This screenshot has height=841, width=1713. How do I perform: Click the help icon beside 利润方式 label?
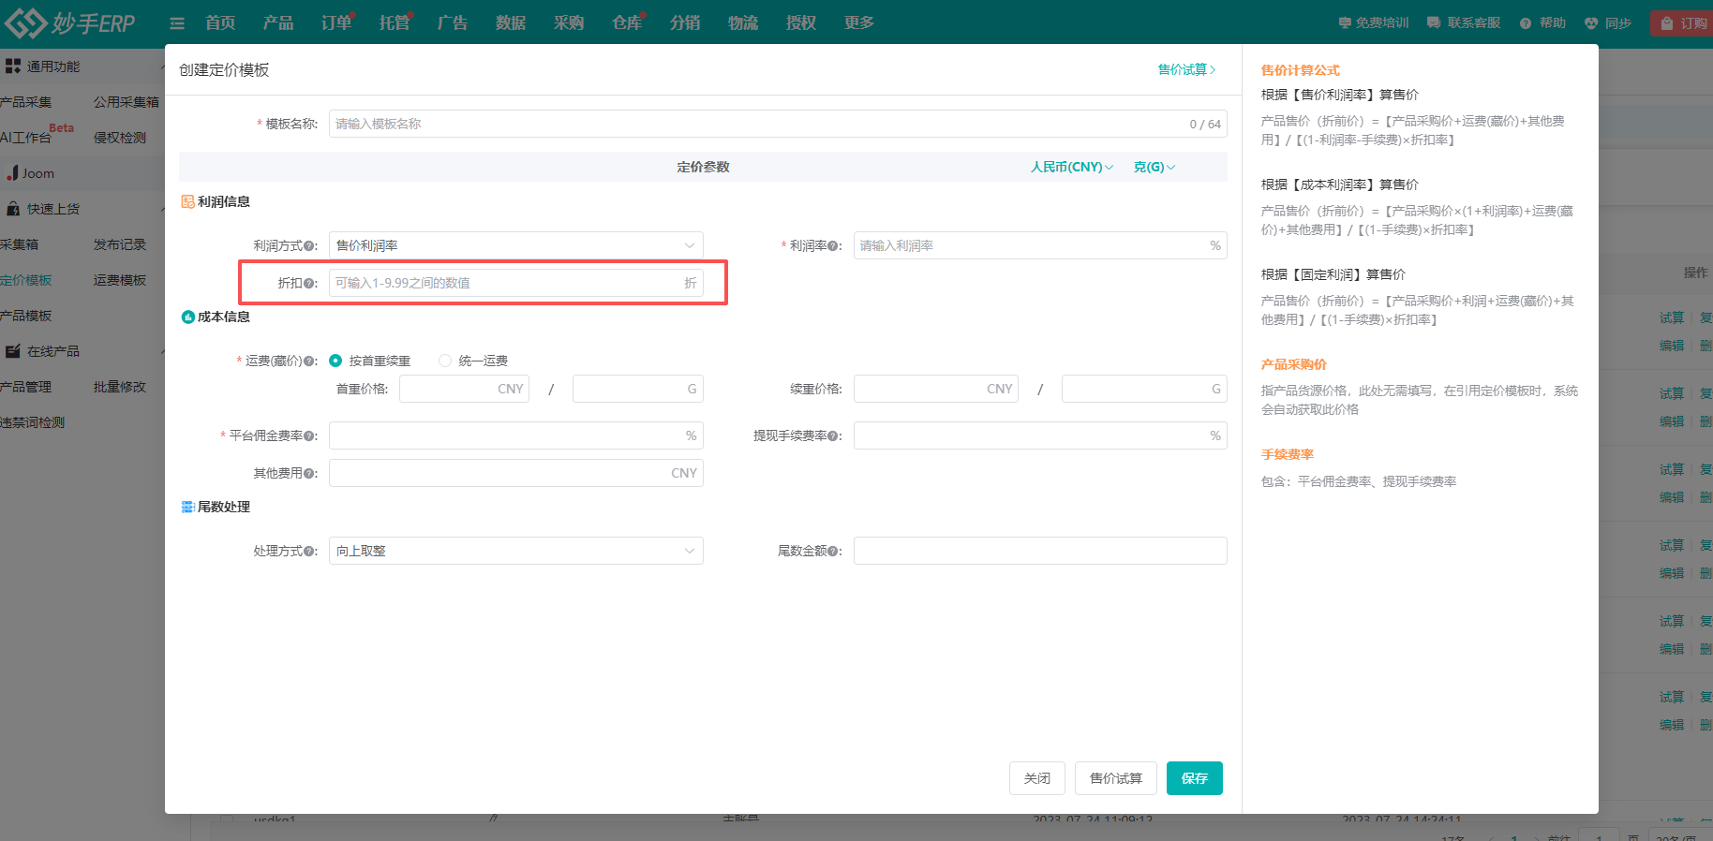309,246
